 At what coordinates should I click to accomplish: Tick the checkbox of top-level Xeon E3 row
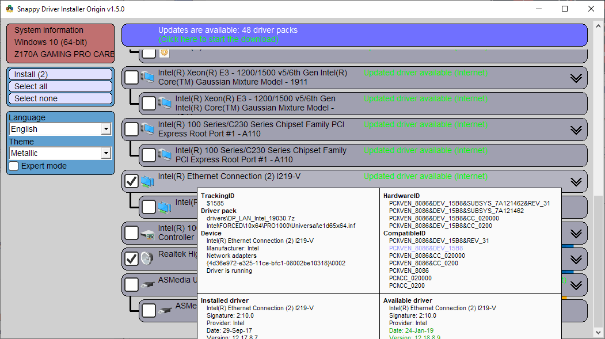pyautogui.click(x=131, y=77)
